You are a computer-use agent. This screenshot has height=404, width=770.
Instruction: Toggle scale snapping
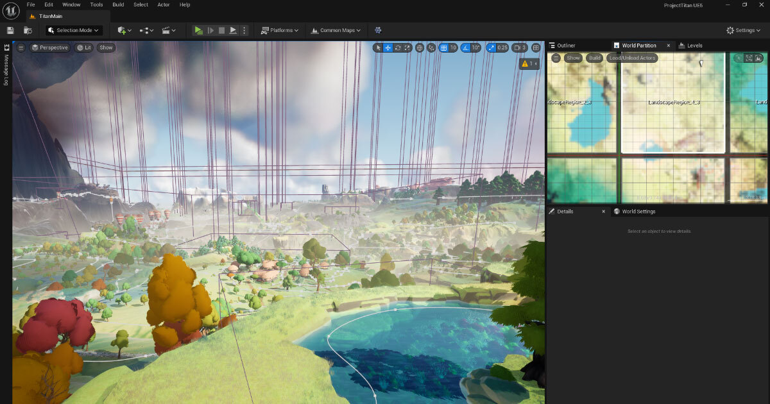(492, 47)
